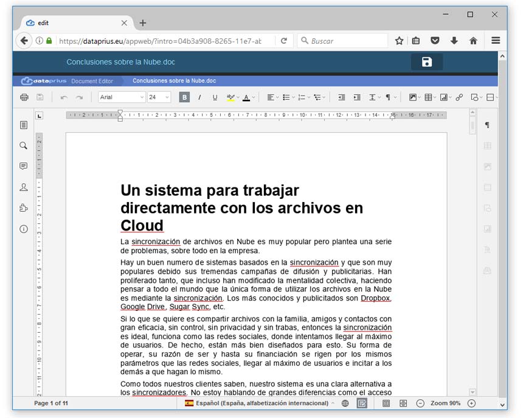Open the info panel in left sidebar
The height and width of the screenshot is (418, 523).
(x=23, y=229)
